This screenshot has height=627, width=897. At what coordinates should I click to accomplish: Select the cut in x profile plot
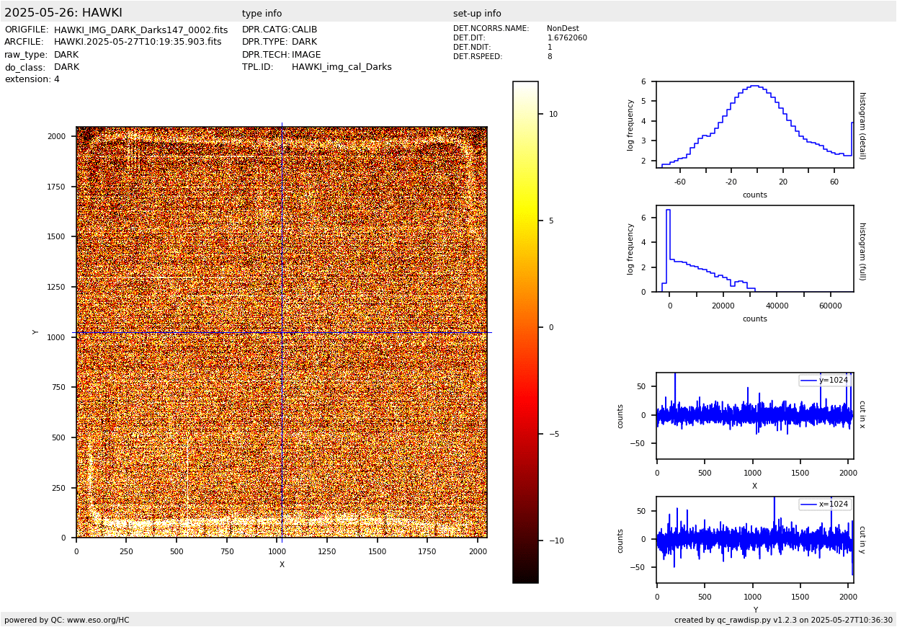coord(754,416)
